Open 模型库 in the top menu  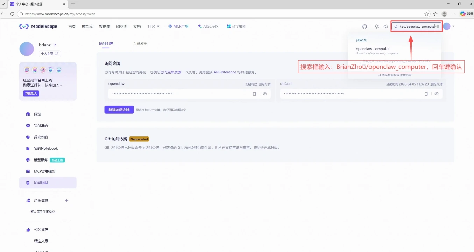[87, 26]
